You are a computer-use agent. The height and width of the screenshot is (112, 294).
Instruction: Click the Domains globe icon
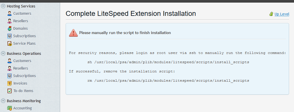10,29
